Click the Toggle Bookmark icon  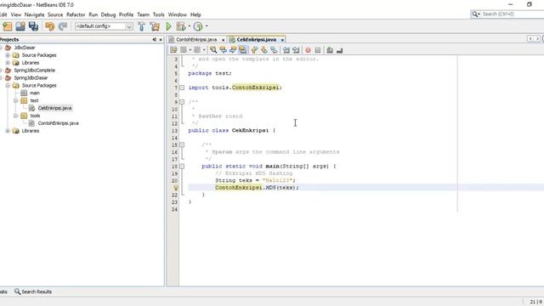pyautogui.click(x=274, y=50)
